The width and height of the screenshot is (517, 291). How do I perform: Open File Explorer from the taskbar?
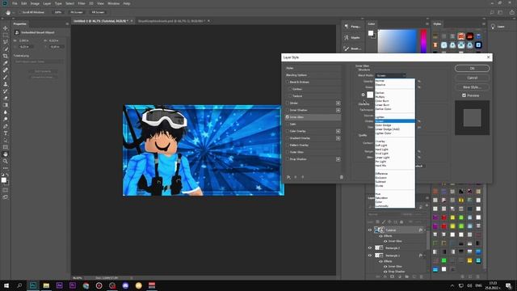pyautogui.click(x=46, y=285)
